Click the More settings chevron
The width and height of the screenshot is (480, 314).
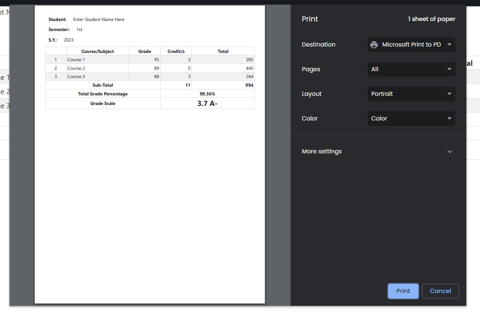pyautogui.click(x=449, y=151)
